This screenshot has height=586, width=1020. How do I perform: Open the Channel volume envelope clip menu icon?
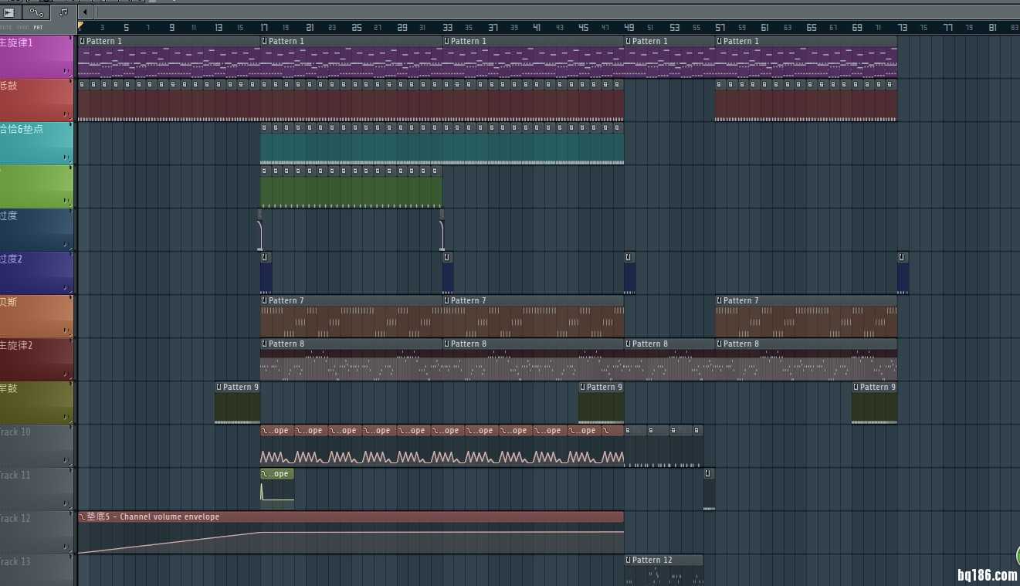(x=82, y=517)
